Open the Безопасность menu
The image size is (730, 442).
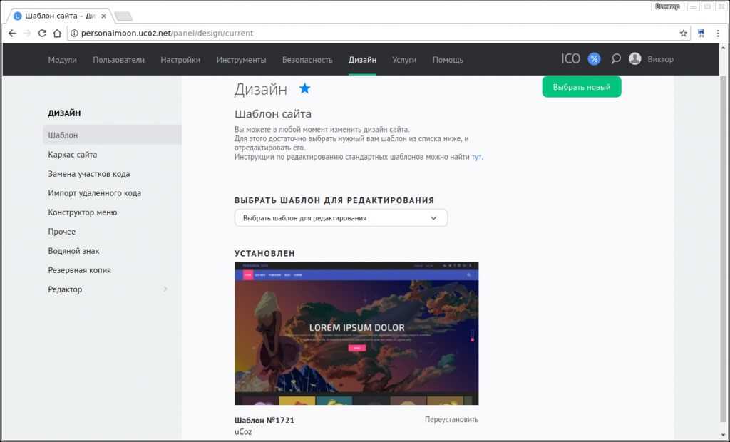pos(307,60)
